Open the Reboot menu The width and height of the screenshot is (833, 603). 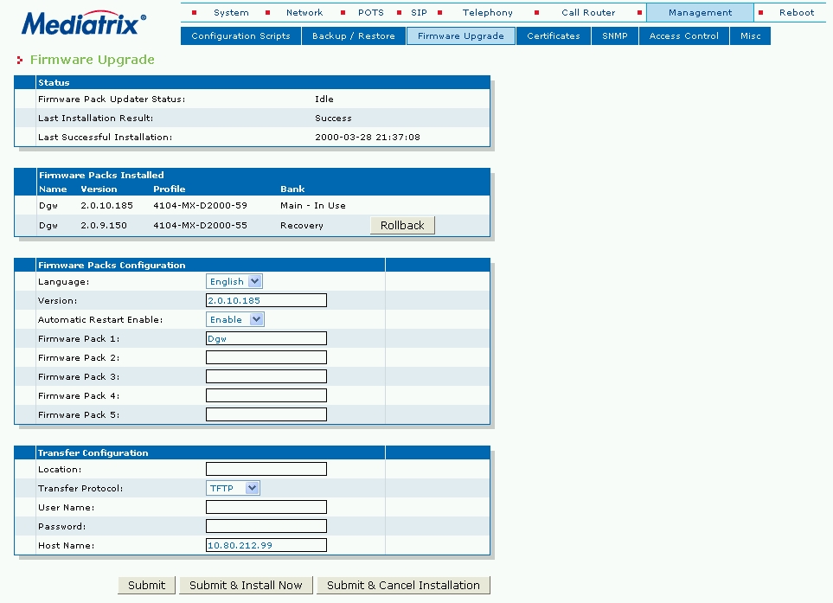[x=797, y=12]
